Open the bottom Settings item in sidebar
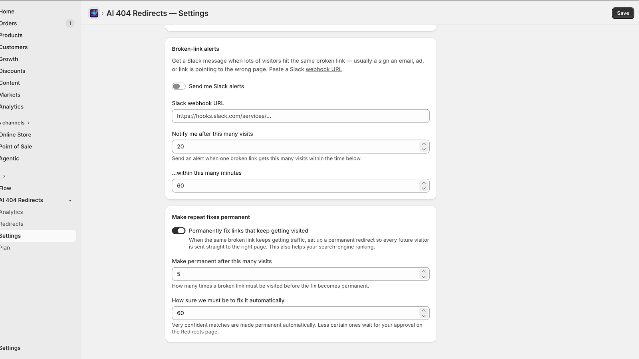The width and height of the screenshot is (639, 359). (x=10, y=348)
